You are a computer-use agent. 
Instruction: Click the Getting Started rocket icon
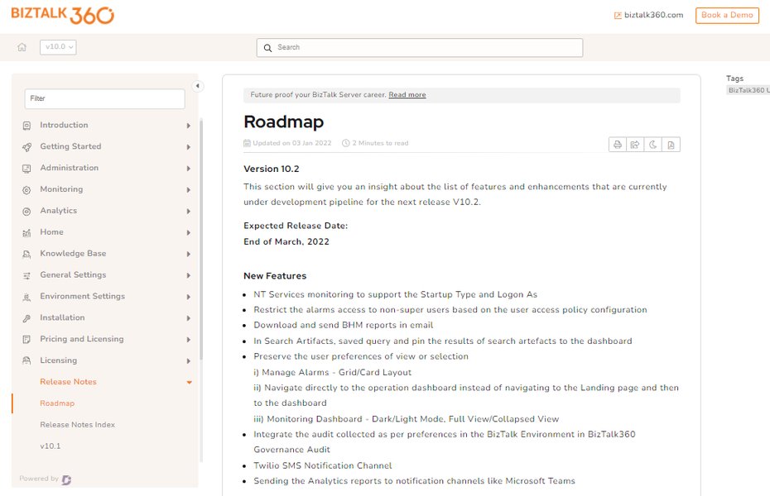click(x=26, y=147)
